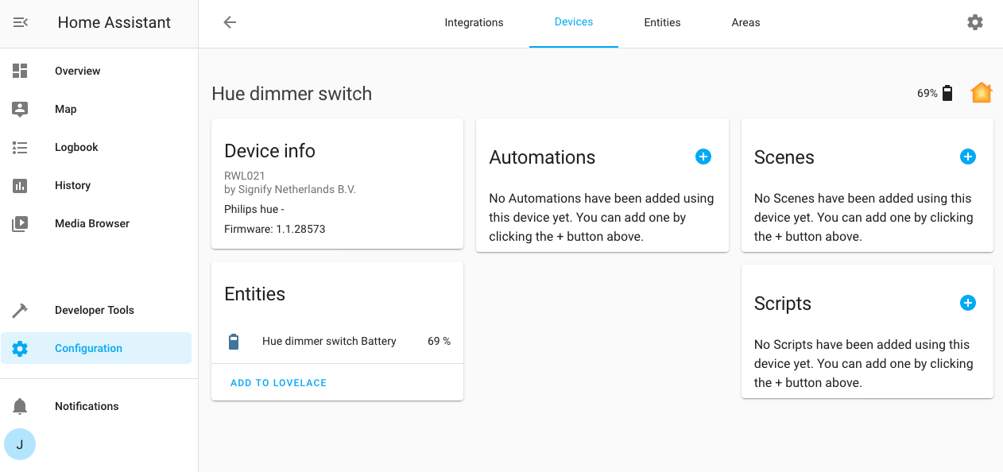Open Hue dimmer switch Battery entity
Viewport: 1003px width, 472px height.
click(x=329, y=341)
